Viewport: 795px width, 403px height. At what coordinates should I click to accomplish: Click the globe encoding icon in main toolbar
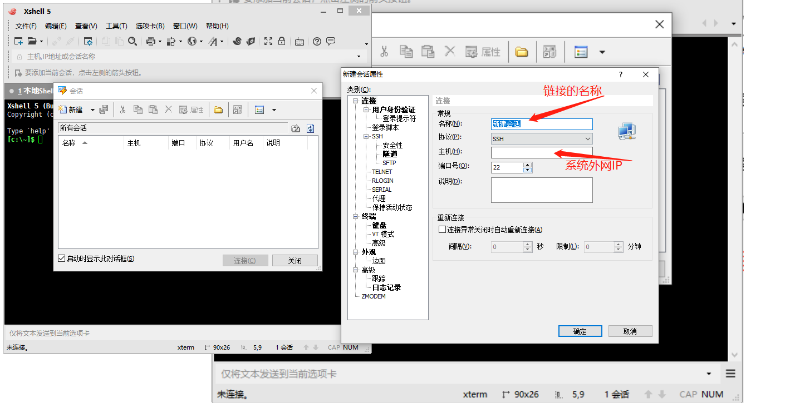192,41
